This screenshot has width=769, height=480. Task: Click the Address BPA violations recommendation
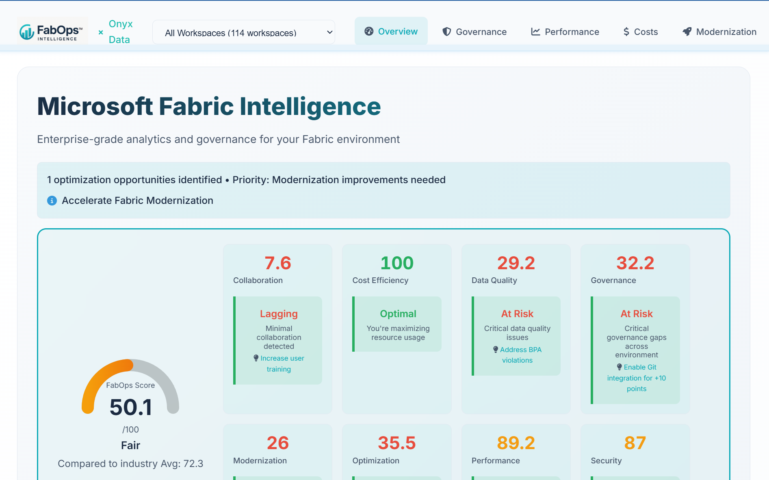point(517,355)
